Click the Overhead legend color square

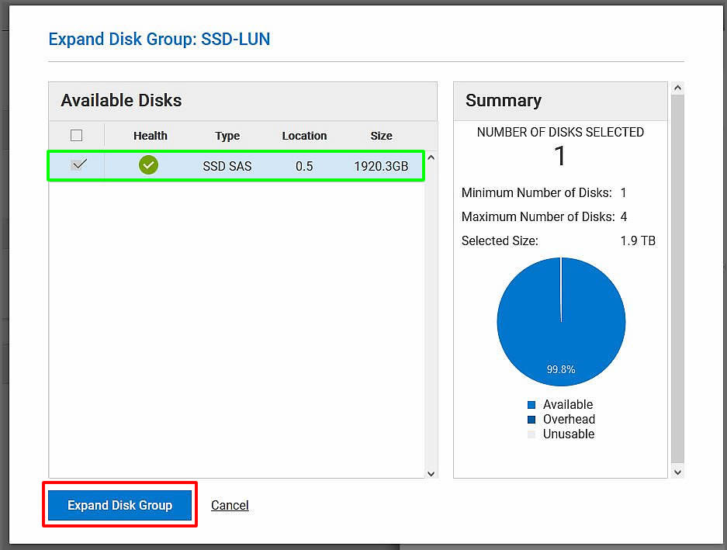pos(531,420)
